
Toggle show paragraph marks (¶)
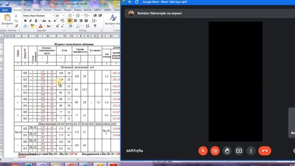pos(95,26)
